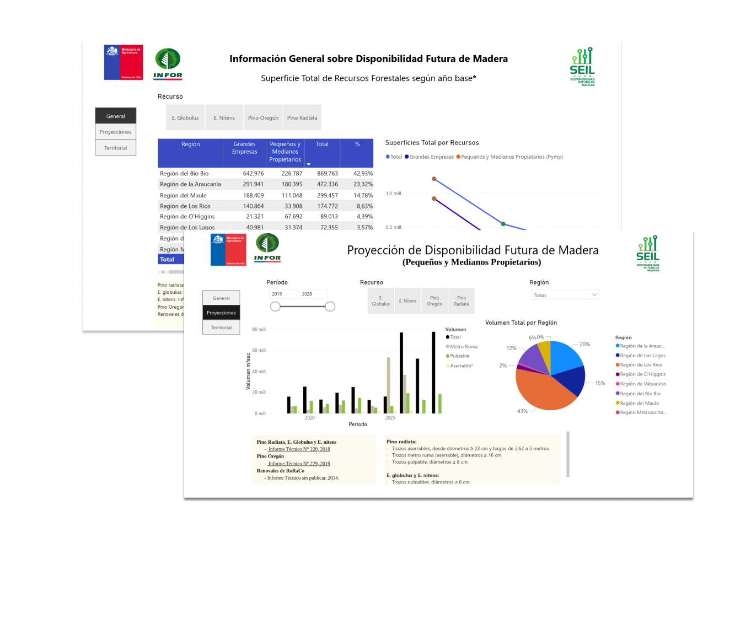The width and height of the screenshot is (746, 628).
Task: Click the Región del Bio Bio table row
Action: point(266,174)
